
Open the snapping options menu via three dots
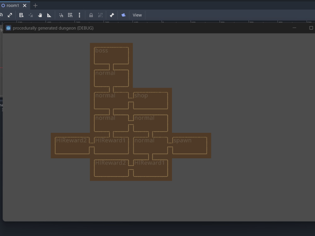[79, 15]
